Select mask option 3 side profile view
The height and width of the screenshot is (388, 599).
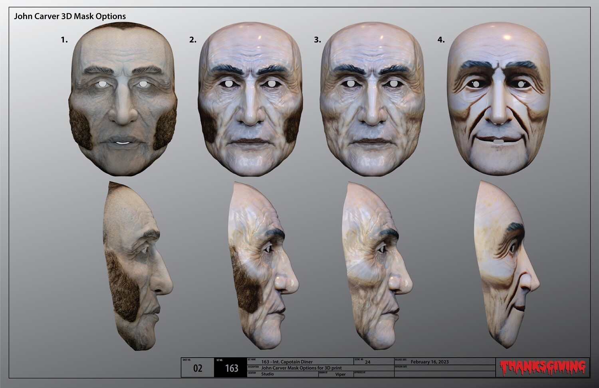[377, 266]
